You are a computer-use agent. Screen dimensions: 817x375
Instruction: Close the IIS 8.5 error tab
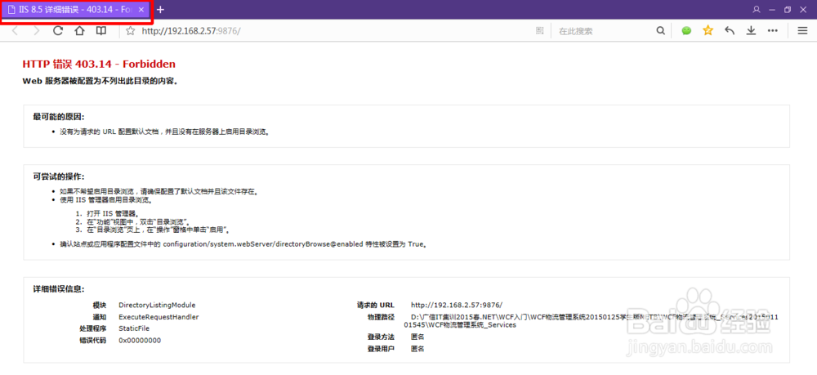(x=141, y=10)
